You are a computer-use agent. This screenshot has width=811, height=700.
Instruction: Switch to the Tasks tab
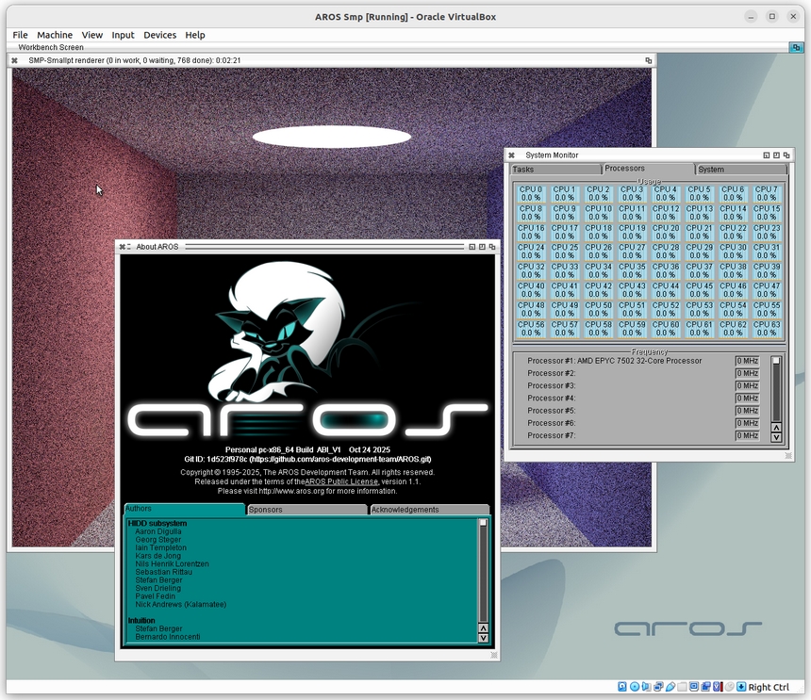click(x=555, y=170)
